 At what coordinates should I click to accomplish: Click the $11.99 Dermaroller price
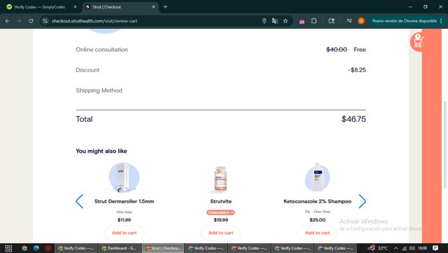(124, 220)
